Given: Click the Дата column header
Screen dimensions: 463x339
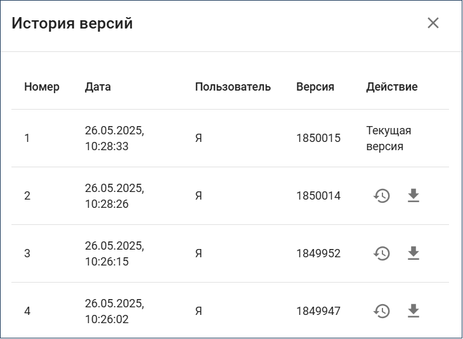Looking at the screenshot, I should pos(98,87).
